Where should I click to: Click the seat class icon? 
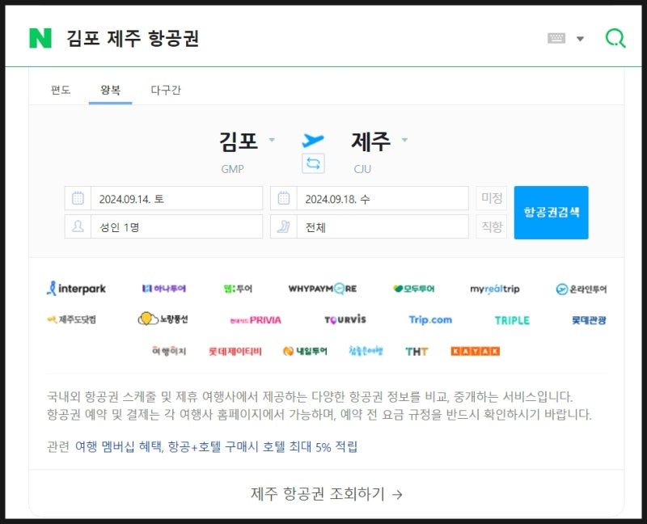284,226
